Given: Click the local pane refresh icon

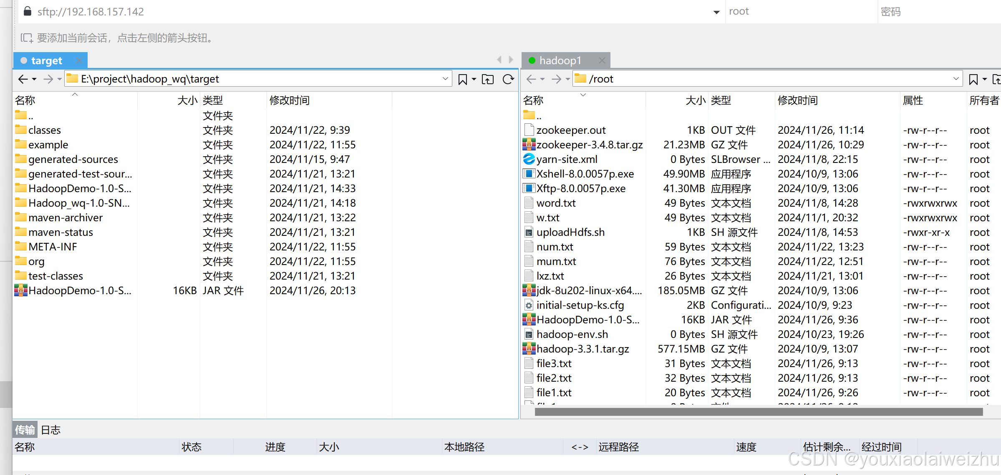Looking at the screenshot, I should [x=508, y=79].
